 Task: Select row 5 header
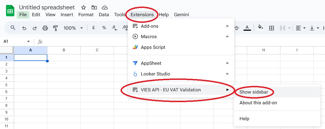(7, 85)
